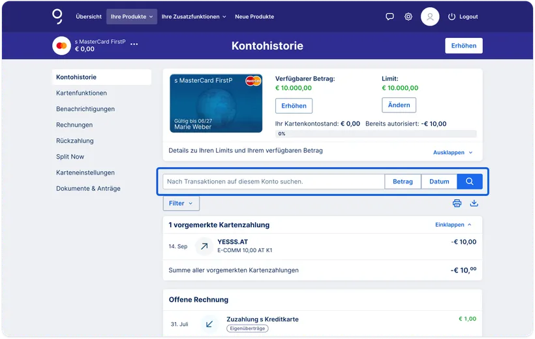Log out via power icon
The image size is (535, 339).
(451, 16)
